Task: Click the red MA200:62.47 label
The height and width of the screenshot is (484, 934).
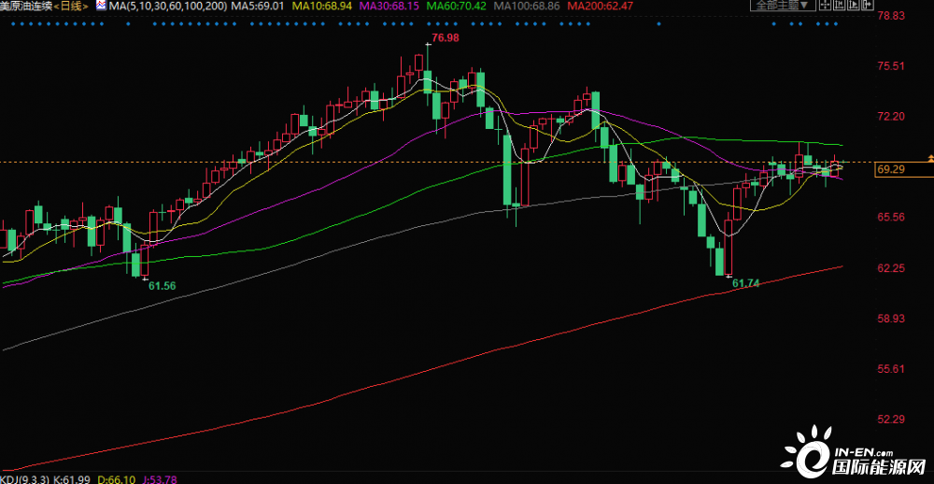Action: coord(601,6)
